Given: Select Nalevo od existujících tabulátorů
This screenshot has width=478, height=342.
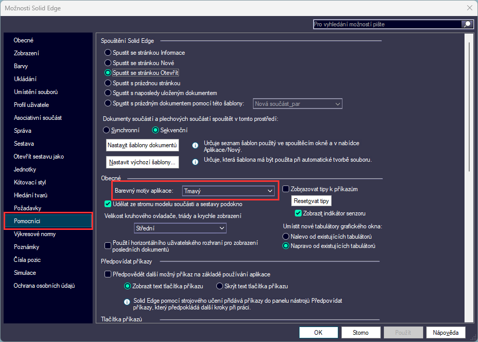Looking at the screenshot, I should pos(286,236).
